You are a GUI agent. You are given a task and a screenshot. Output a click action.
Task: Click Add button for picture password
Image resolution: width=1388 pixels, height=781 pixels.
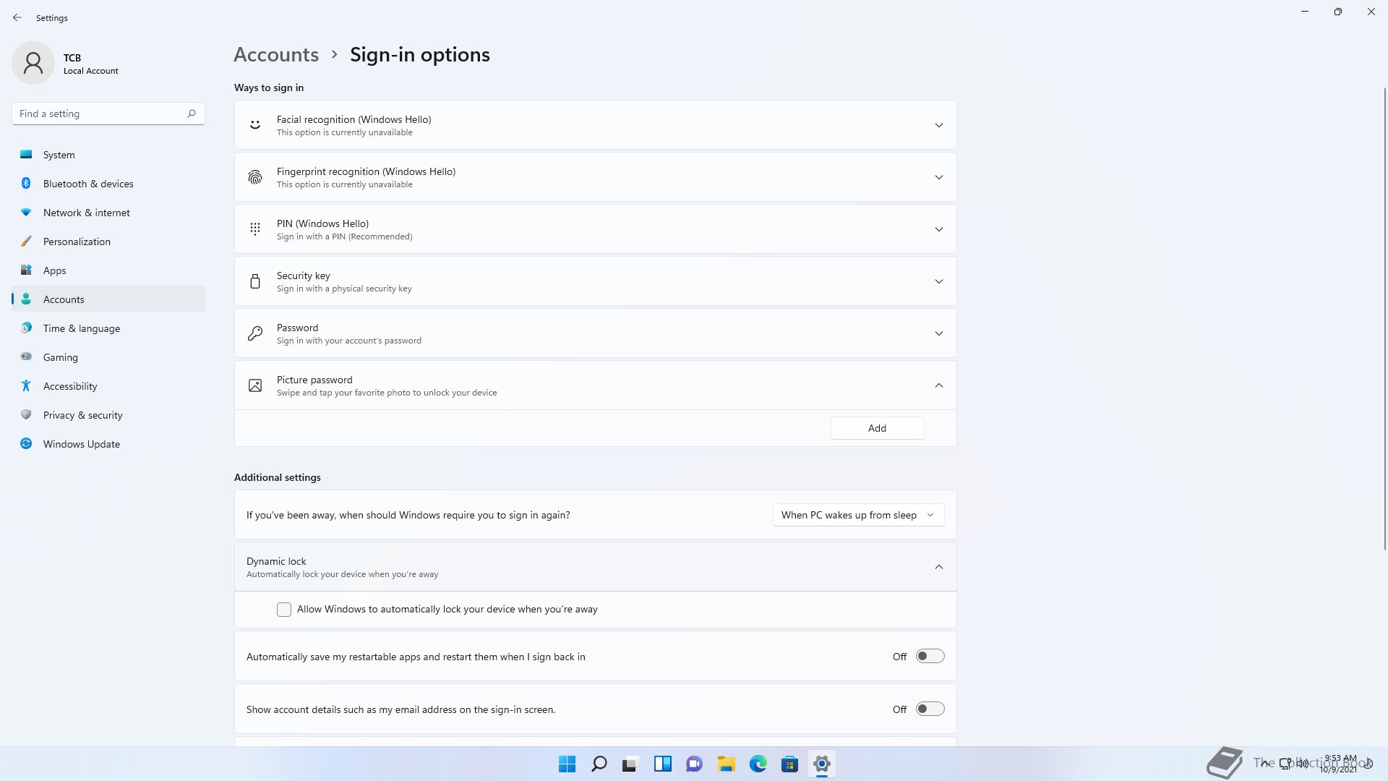click(877, 428)
